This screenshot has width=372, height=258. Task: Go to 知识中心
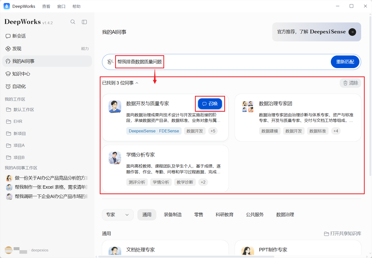[47, 74]
